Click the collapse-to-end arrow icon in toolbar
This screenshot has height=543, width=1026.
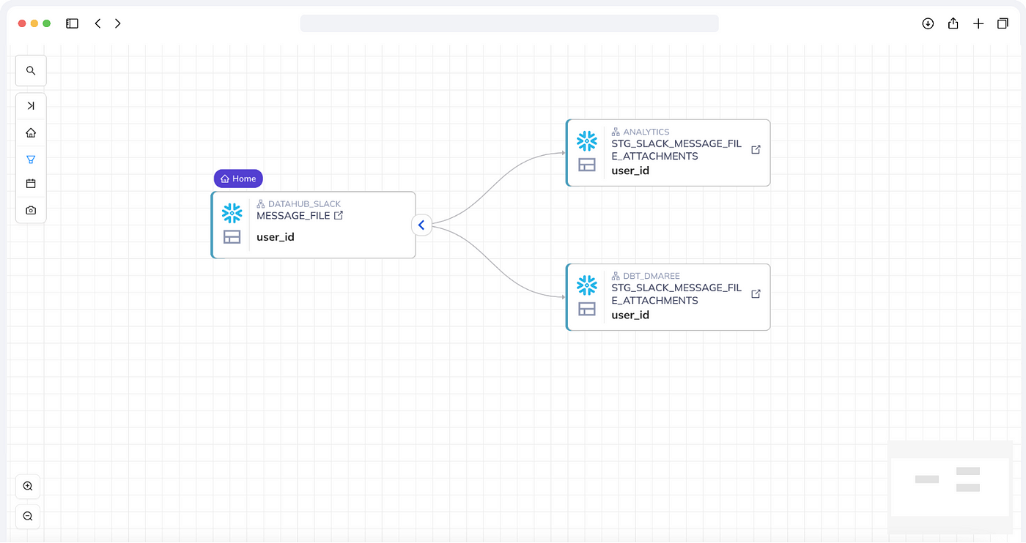point(31,106)
